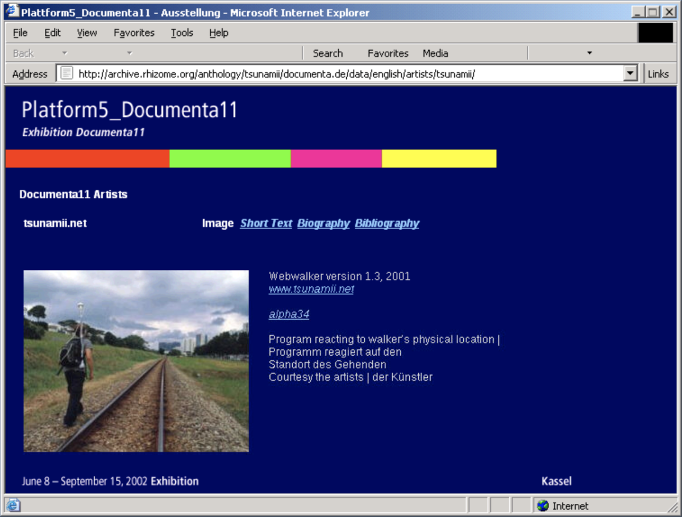Click the Internet zone icon in status bar
The image size is (682, 517).
(543, 506)
